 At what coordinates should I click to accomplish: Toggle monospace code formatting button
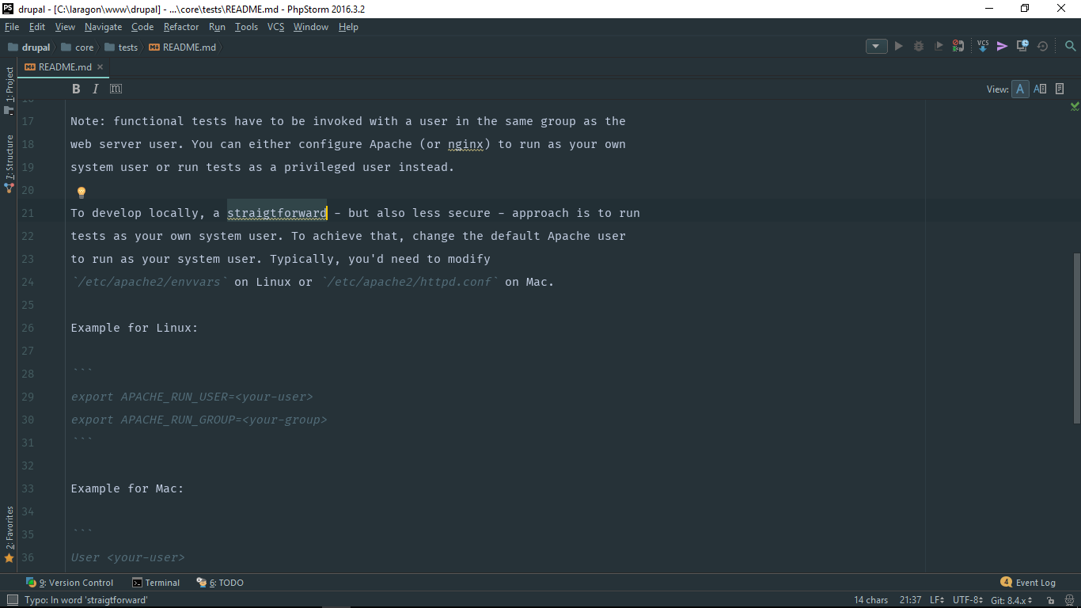point(116,89)
